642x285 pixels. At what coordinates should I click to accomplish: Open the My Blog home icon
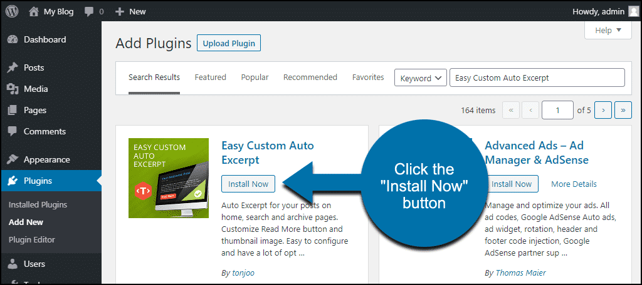[34, 11]
